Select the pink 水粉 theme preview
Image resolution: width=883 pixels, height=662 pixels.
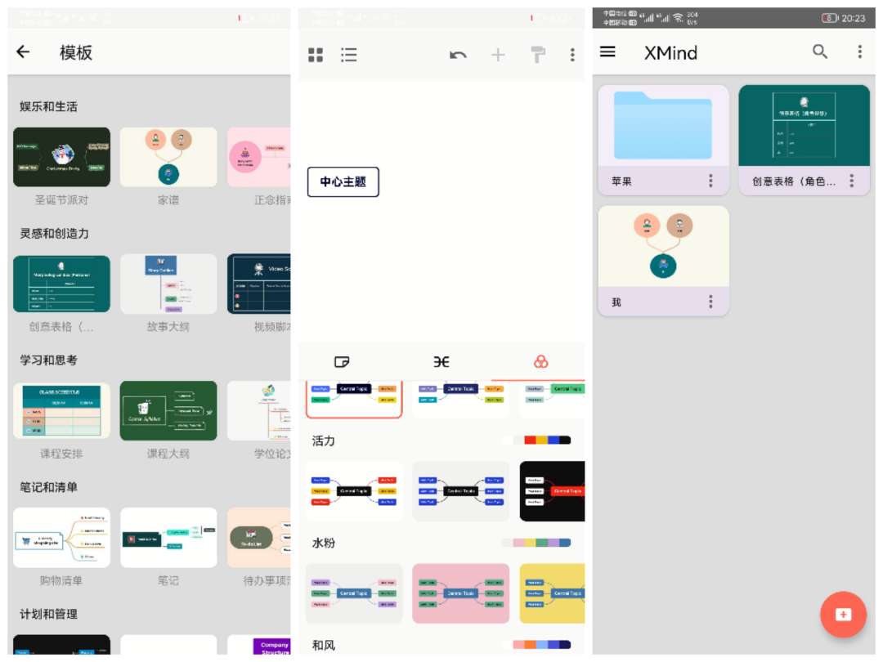point(460,593)
